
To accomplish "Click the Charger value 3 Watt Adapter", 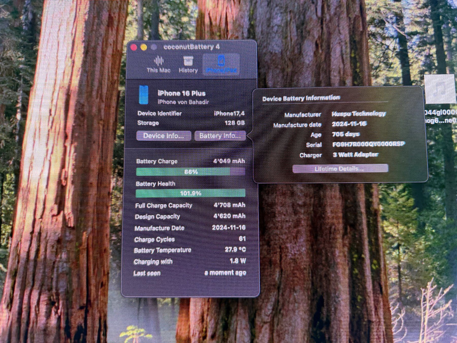I will pos(355,154).
